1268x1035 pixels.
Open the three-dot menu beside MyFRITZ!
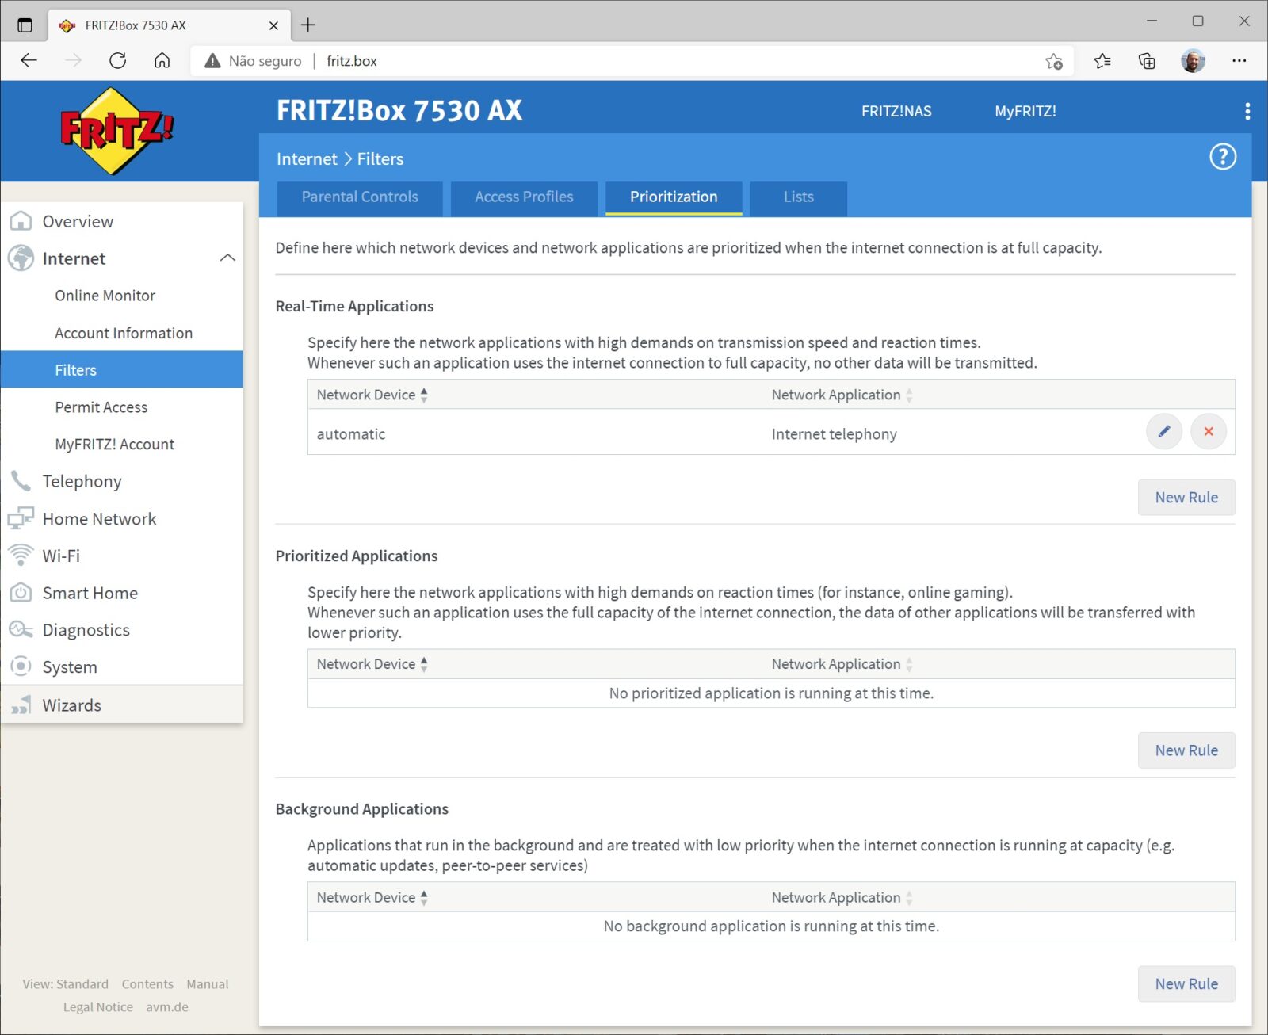1247,111
